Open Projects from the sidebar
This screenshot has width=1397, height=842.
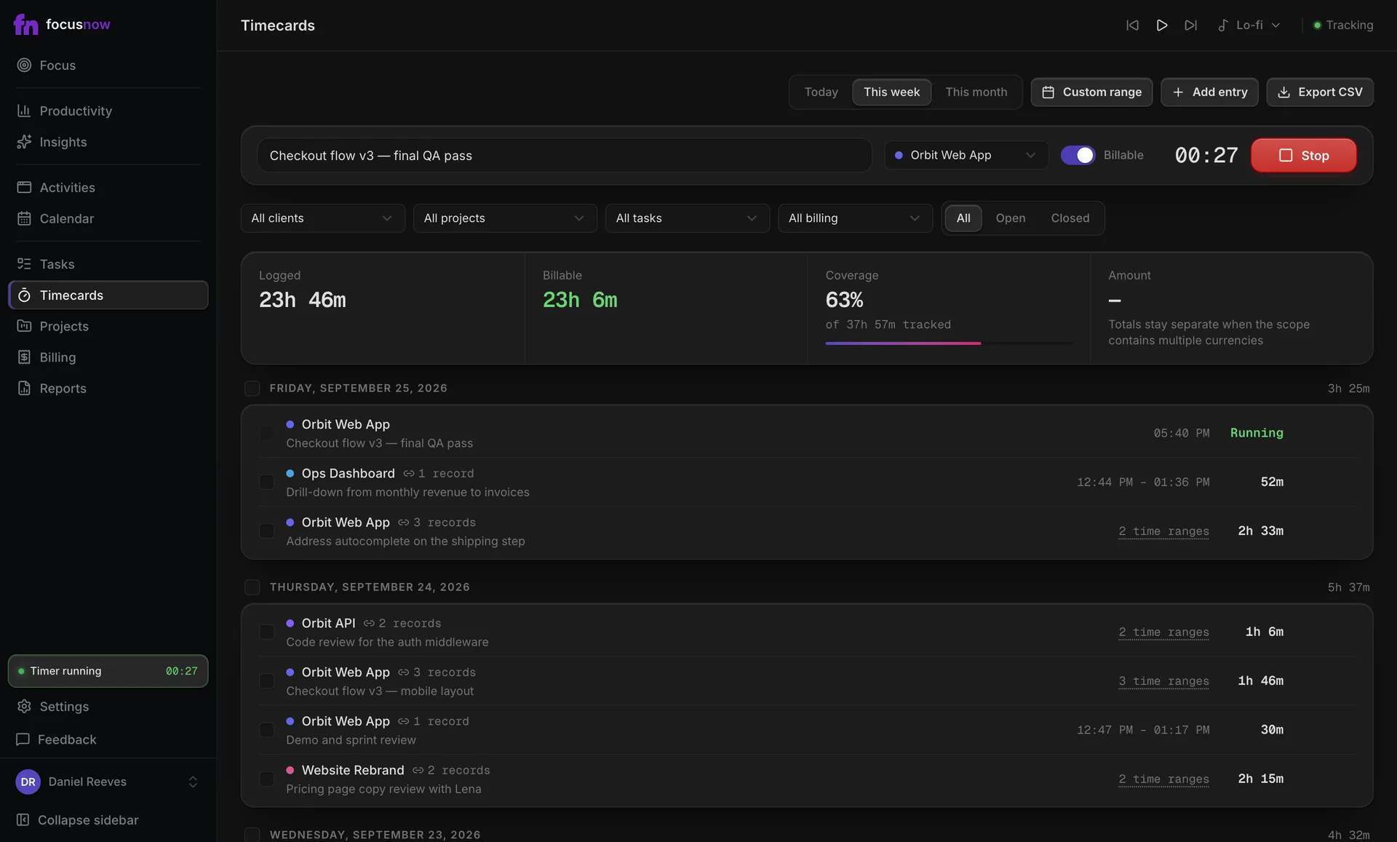click(108, 326)
